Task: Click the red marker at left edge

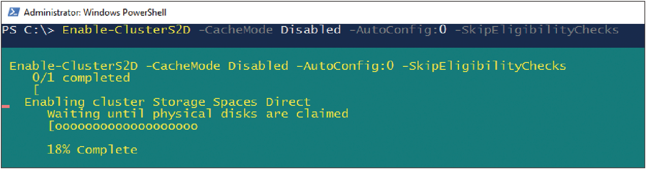Action: [x=6, y=106]
